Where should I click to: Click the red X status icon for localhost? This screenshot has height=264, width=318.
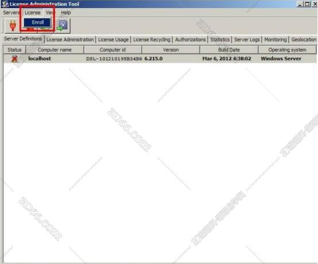(x=14, y=59)
